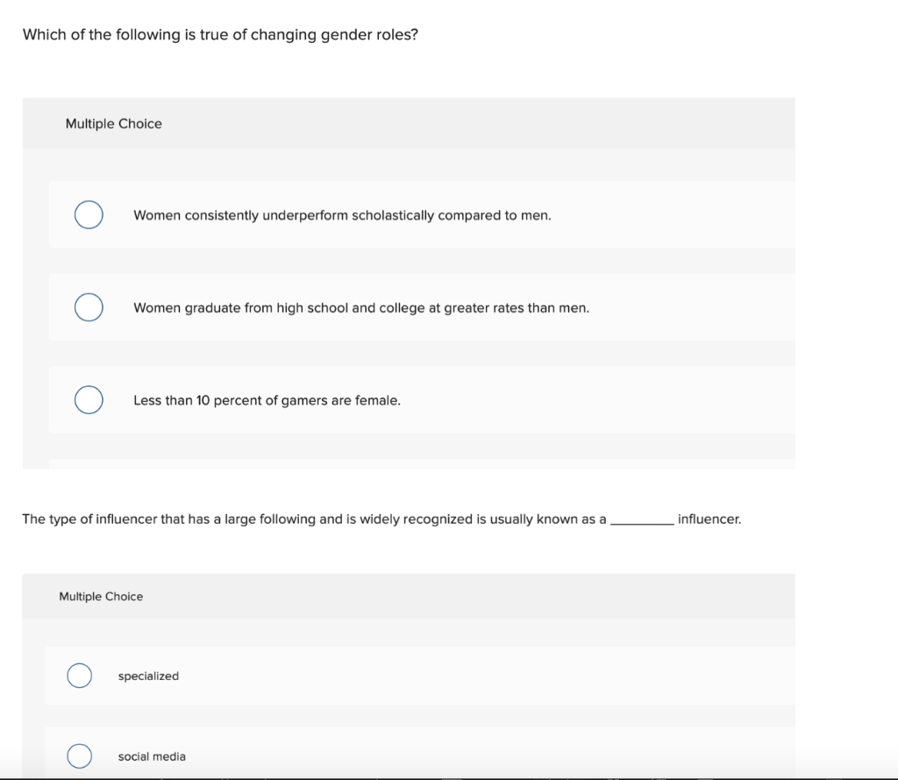Select 'Less than 10 percent of gamers are female'
This screenshot has width=898, height=780.
point(88,399)
